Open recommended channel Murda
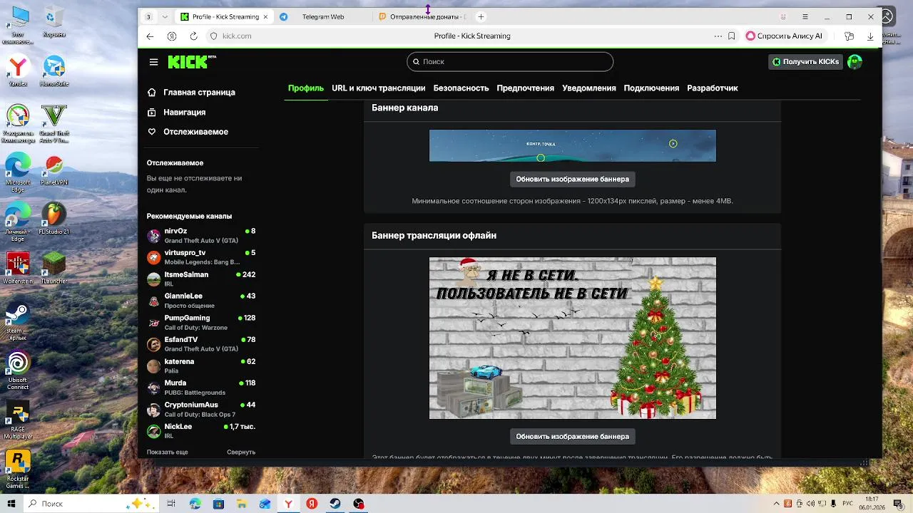 pyautogui.click(x=201, y=388)
